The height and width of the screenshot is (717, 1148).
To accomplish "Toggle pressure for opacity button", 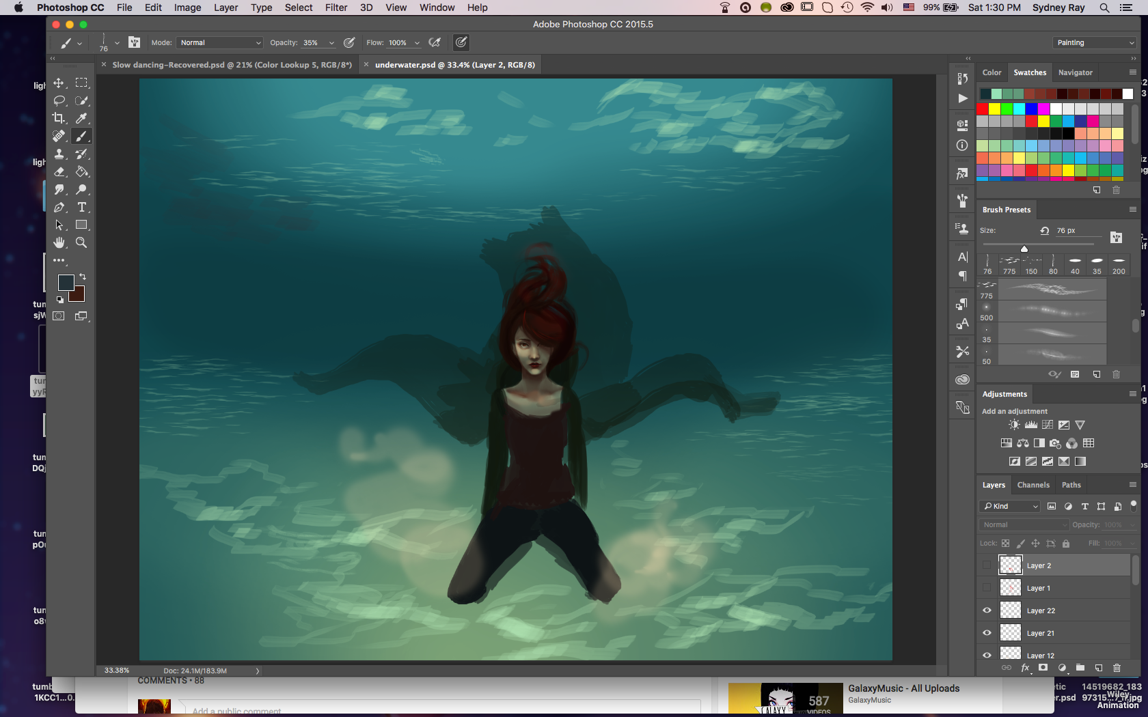I will click(x=349, y=42).
